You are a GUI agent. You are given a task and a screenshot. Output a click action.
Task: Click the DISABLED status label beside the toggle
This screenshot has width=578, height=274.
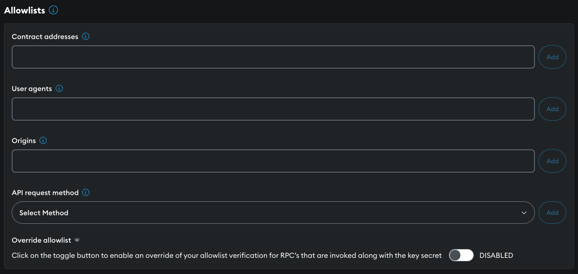[x=496, y=255]
